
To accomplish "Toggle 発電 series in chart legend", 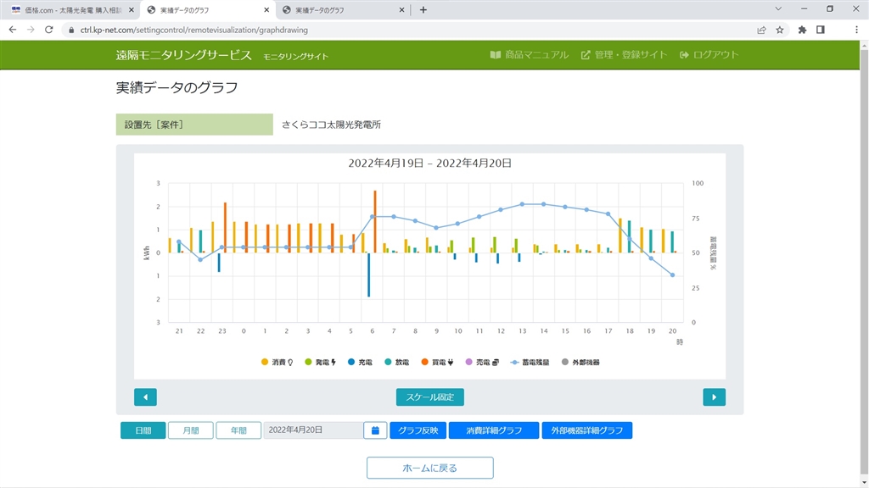I will [x=320, y=362].
